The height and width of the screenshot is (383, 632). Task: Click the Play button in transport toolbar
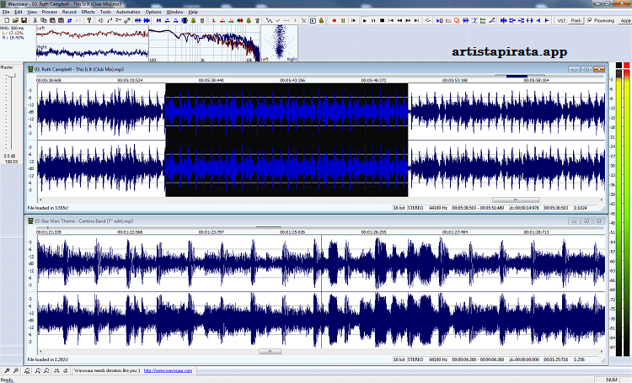365,20
